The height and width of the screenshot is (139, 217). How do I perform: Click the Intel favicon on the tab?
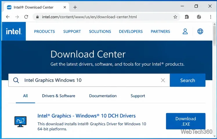click(9, 7)
